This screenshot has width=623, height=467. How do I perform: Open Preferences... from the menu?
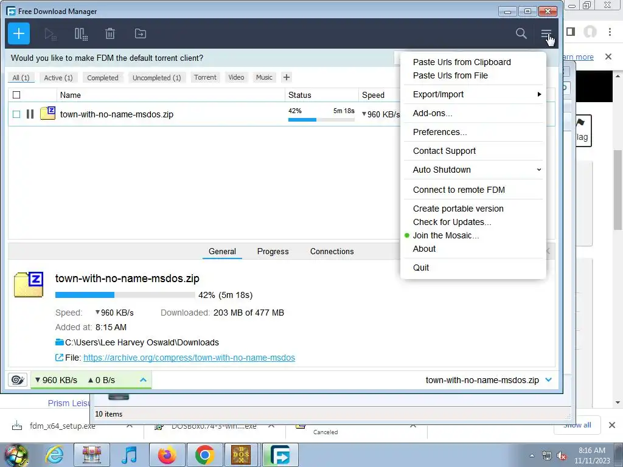(440, 132)
